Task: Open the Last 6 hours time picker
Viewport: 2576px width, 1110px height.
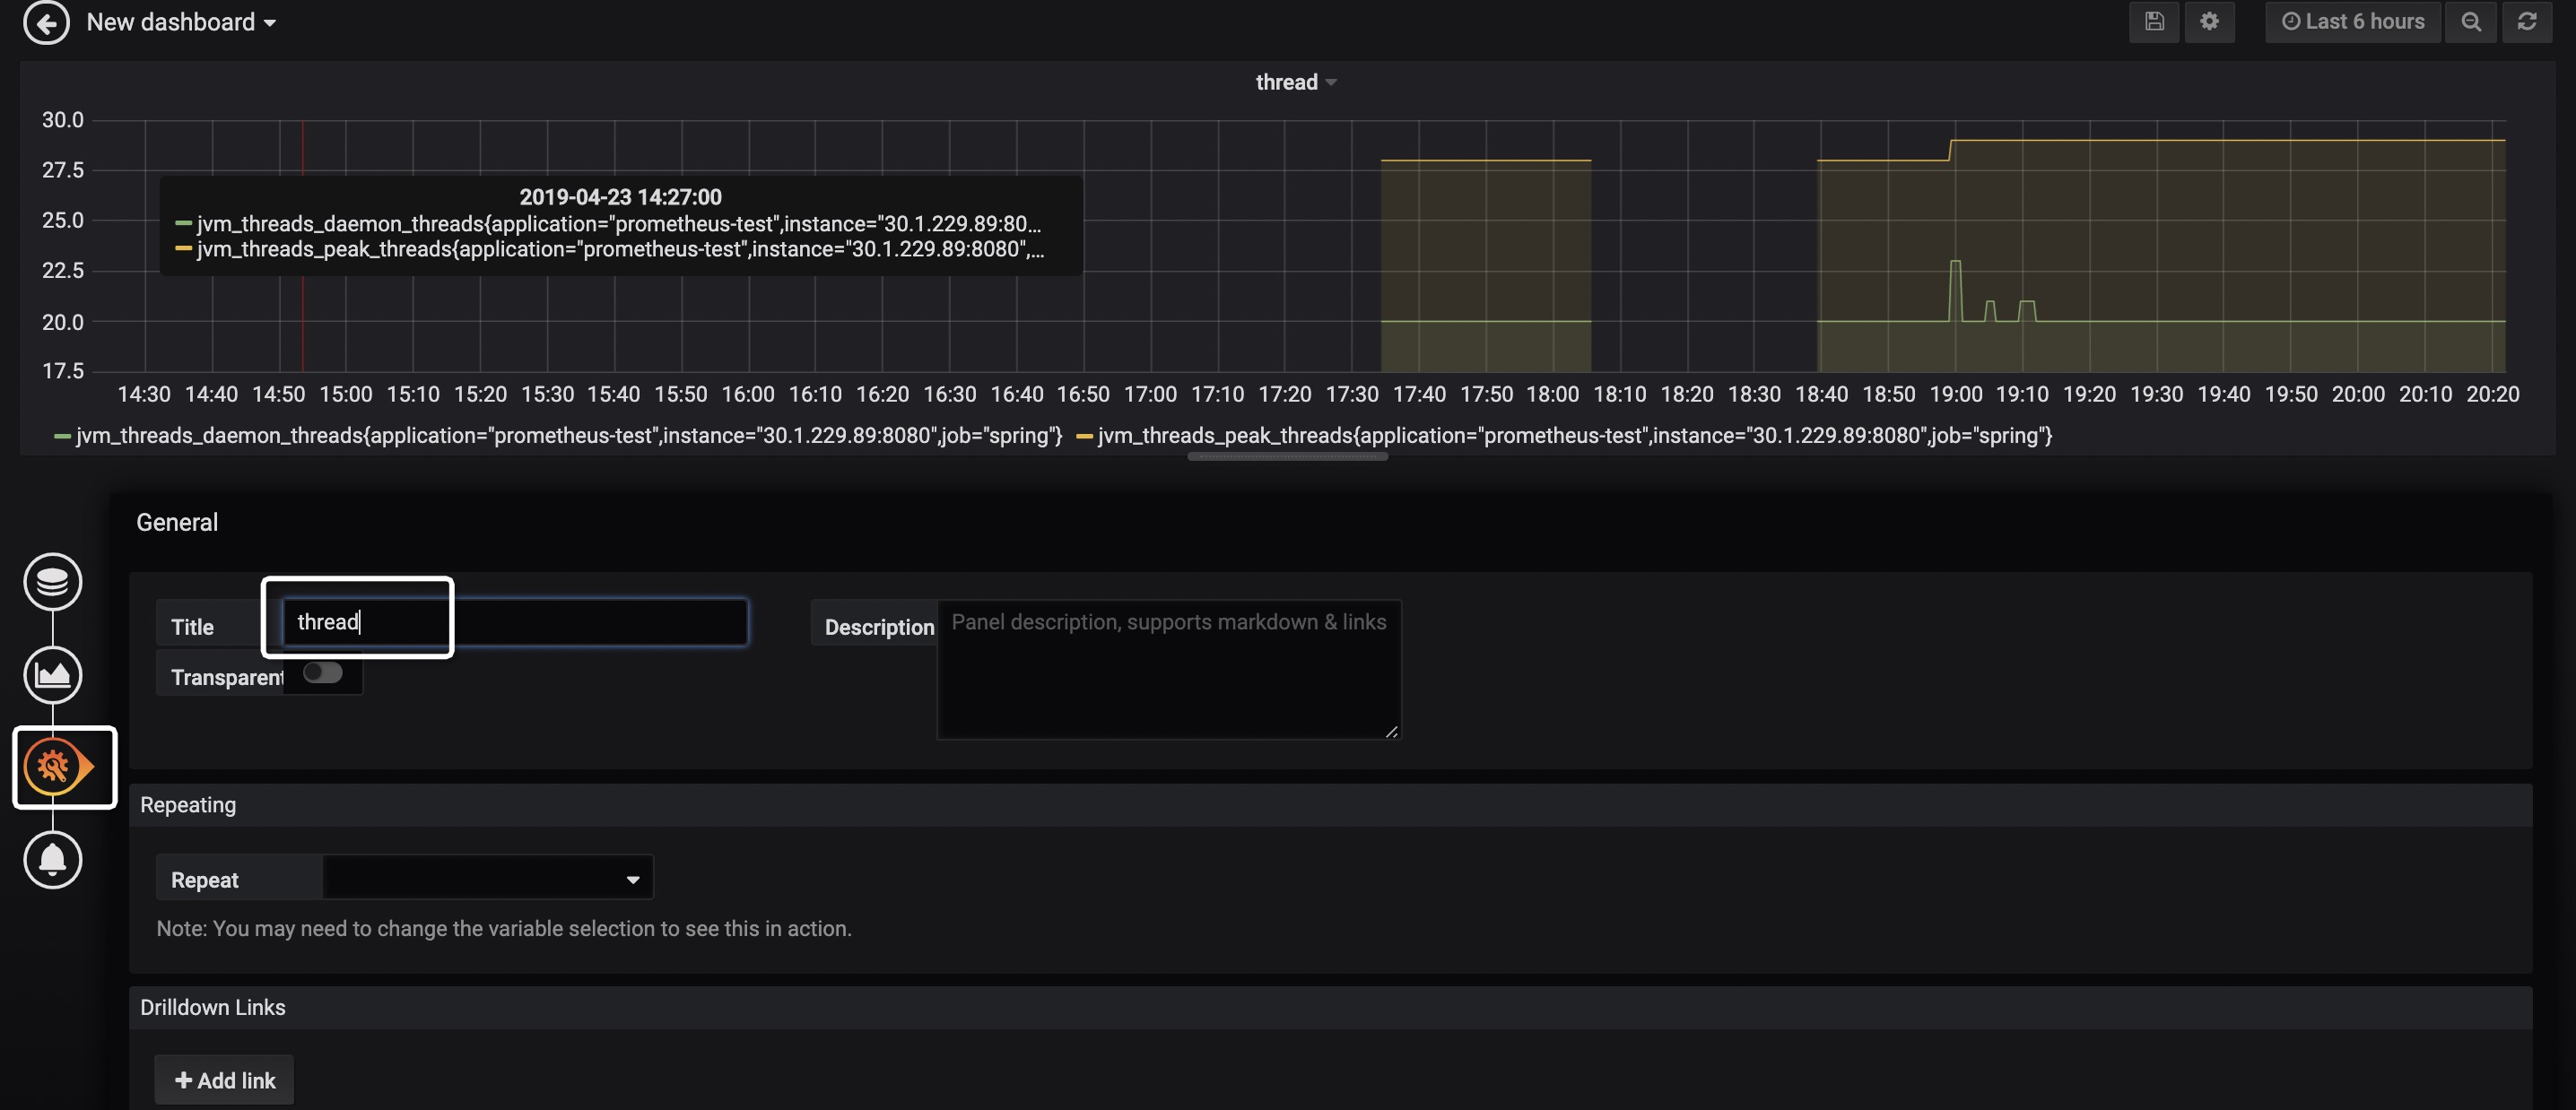Action: click(2352, 21)
